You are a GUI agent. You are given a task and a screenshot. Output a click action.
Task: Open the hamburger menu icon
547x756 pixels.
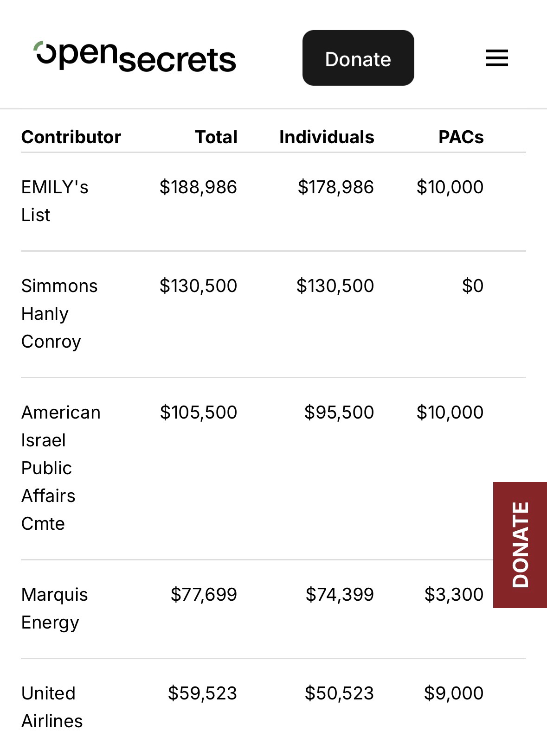tap(496, 58)
